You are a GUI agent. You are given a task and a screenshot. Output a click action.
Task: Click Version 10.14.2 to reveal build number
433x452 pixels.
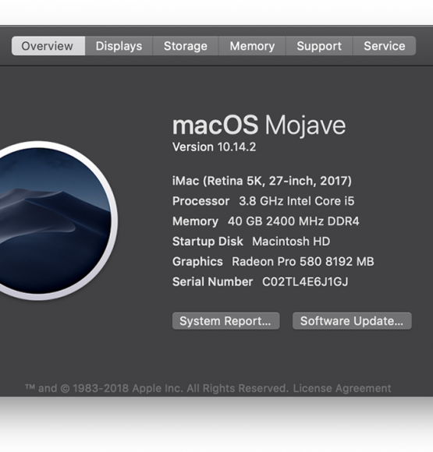(214, 147)
